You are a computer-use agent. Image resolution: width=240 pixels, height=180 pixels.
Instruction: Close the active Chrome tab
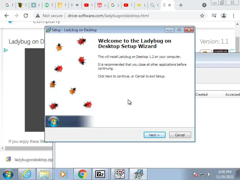[169, 5]
